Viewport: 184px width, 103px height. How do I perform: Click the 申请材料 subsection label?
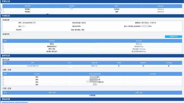pyautogui.click(x=6, y=34)
